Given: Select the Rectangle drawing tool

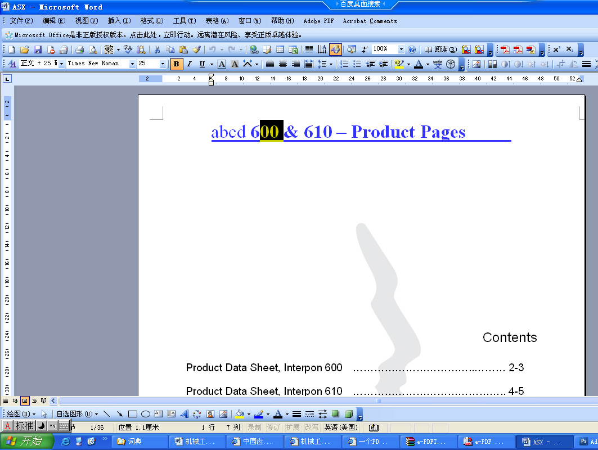Looking at the screenshot, I should 133,414.
